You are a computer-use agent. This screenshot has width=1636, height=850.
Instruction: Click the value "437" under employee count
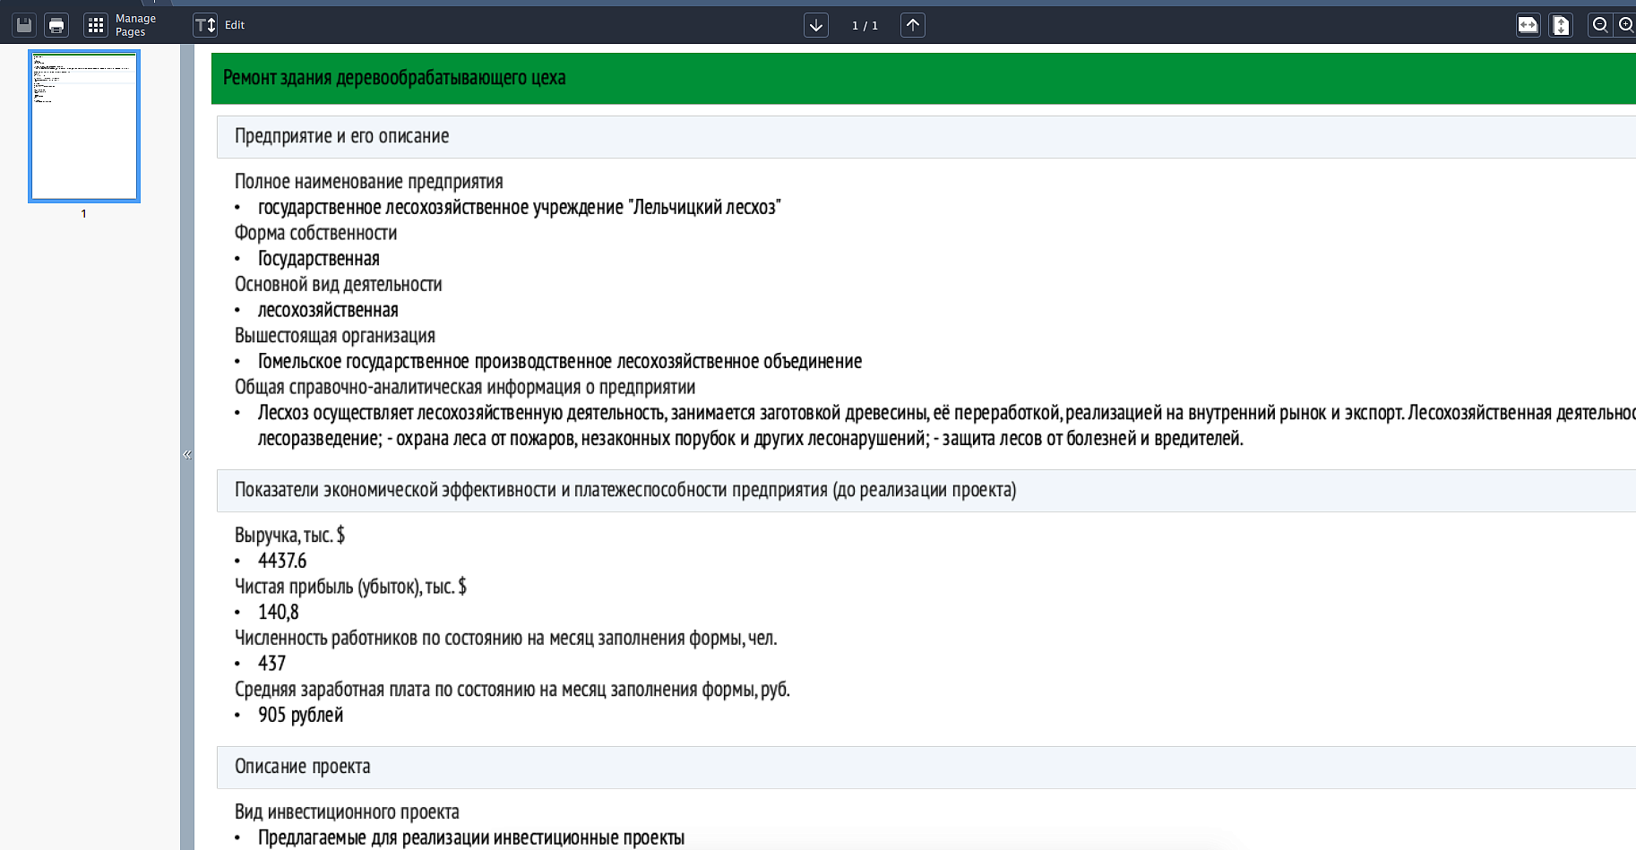tap(272, 664)
